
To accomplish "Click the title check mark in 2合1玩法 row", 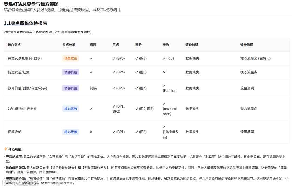I will tap(91, 109).
